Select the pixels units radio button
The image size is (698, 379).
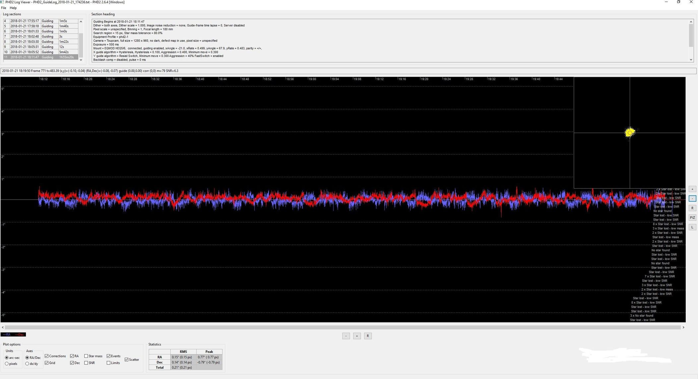[7, 364]
